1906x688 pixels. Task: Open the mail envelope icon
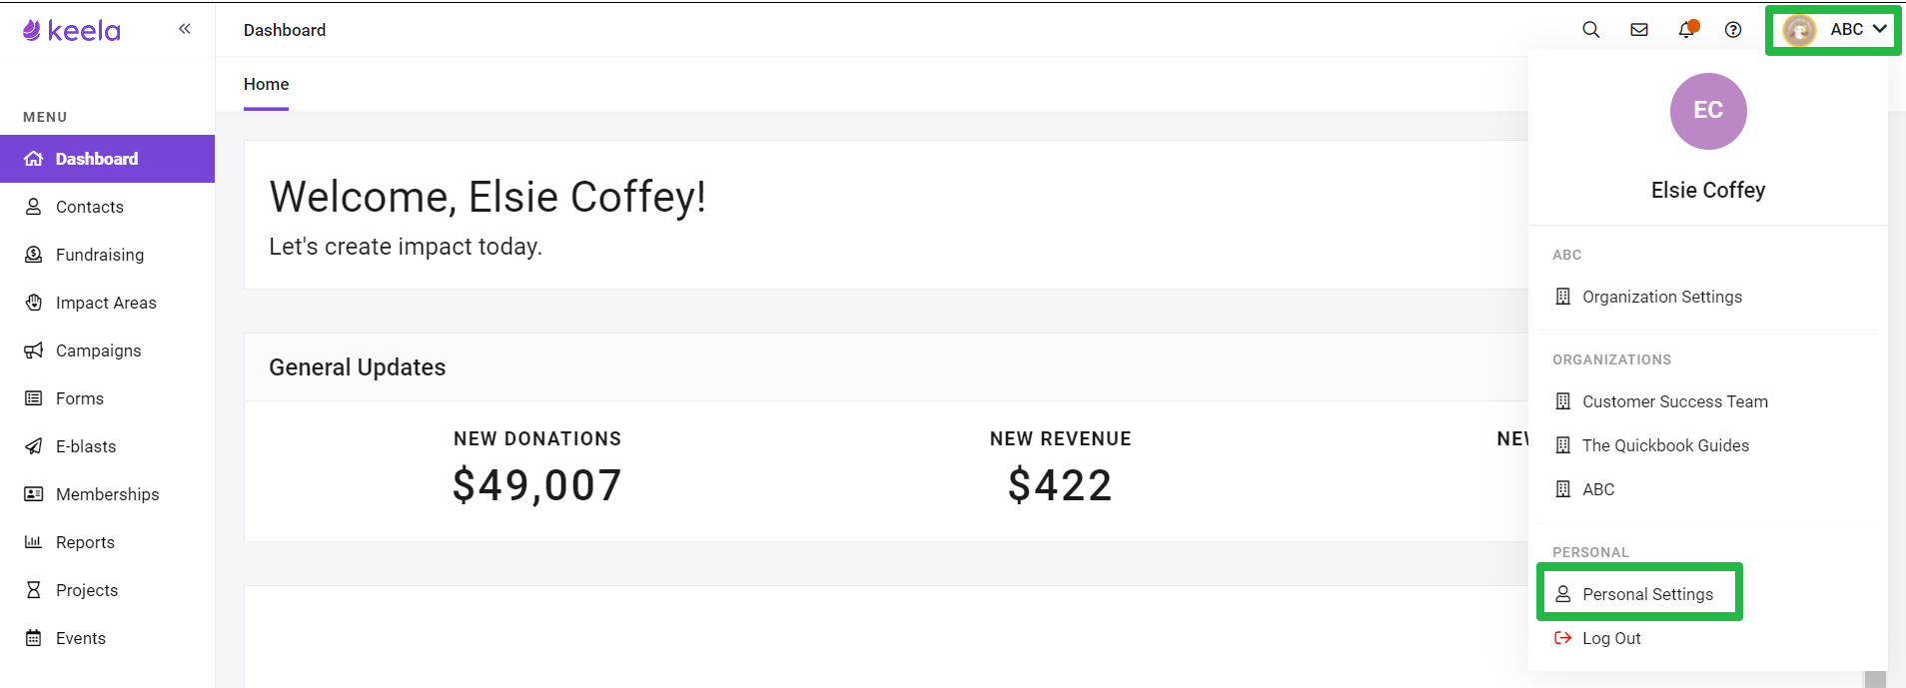1639,30
